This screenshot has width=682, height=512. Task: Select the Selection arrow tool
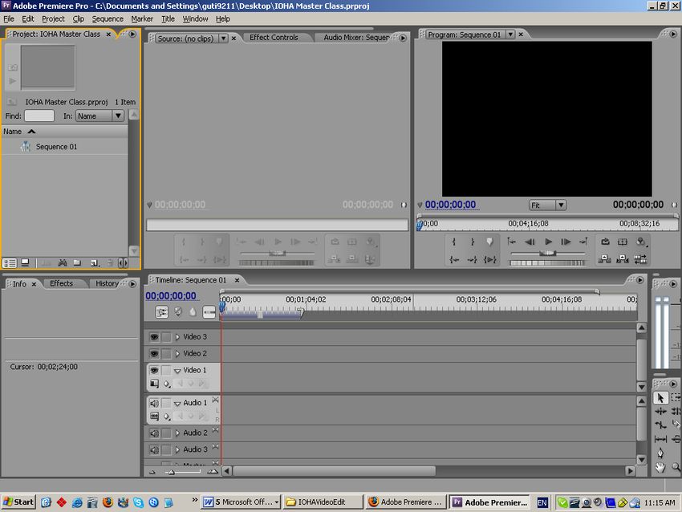[660, 397]
